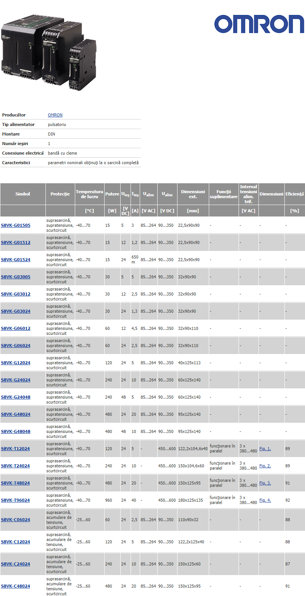Open product S8VK-G03005

[x=16, y=277]
